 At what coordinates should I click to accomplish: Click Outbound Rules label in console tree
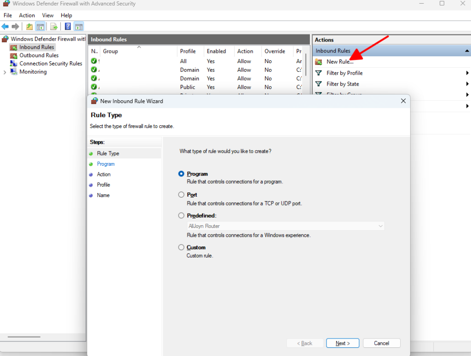pos(39,55)
